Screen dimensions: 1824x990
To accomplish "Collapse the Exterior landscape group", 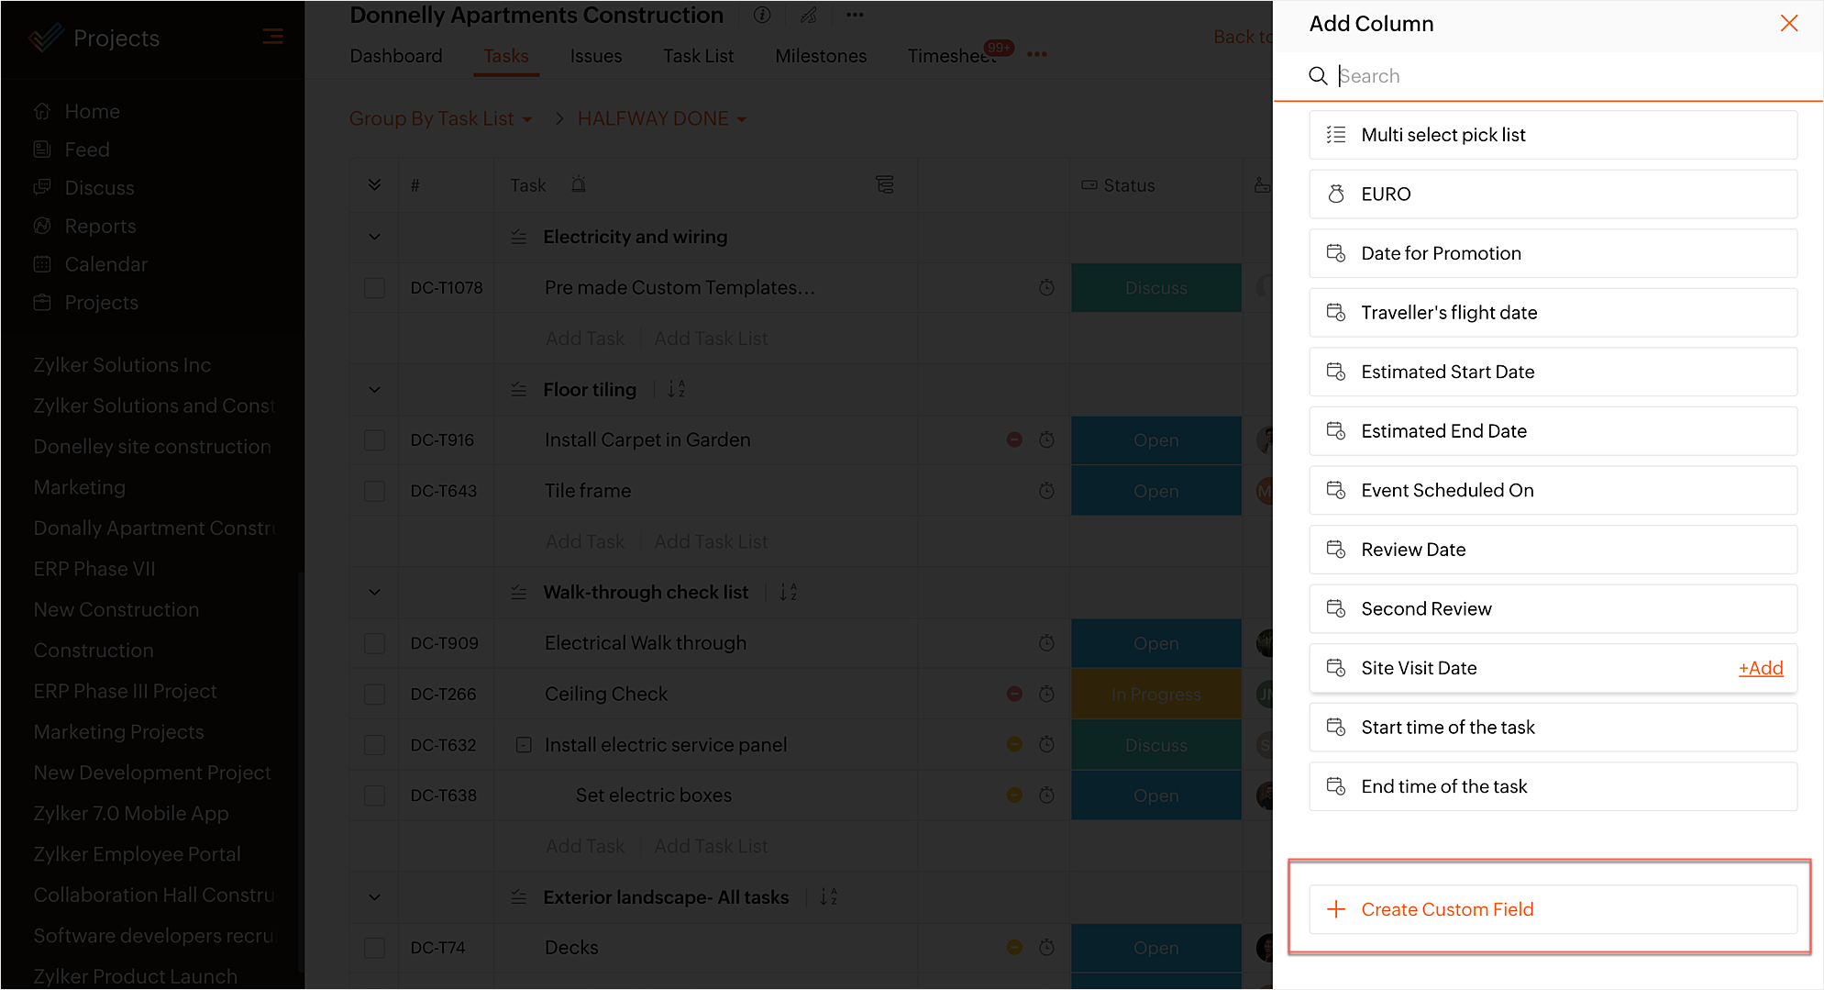I will point(374,896).
